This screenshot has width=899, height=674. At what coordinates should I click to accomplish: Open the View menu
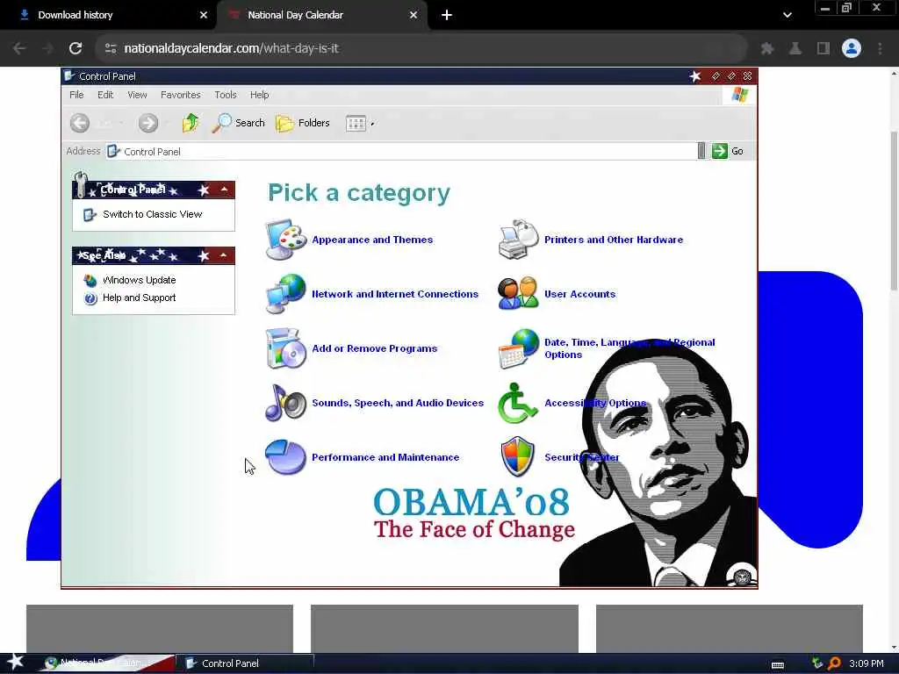[137, 95]
